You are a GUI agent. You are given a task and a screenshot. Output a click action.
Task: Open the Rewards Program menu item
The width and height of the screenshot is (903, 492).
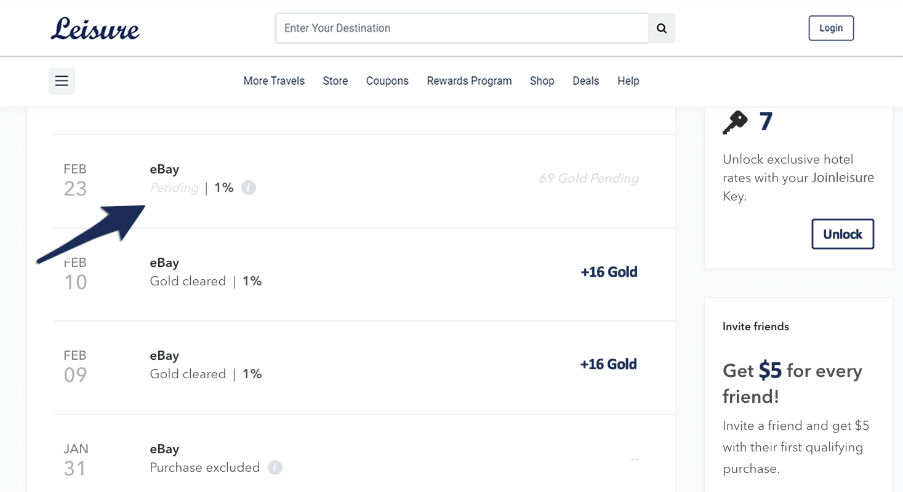point(469,81)
